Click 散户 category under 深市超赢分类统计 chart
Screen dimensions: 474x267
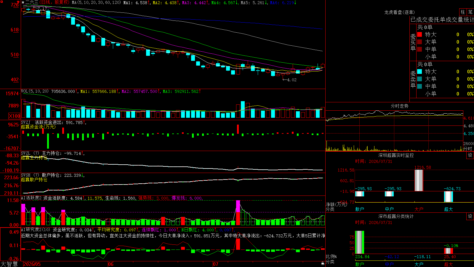tap(360, 264)
